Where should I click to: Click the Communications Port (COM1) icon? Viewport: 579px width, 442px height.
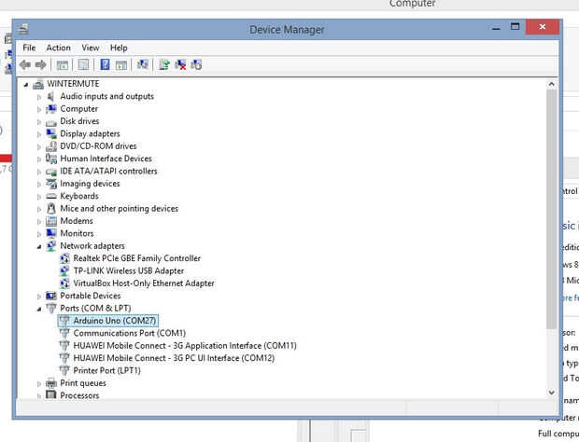point(64,333)
